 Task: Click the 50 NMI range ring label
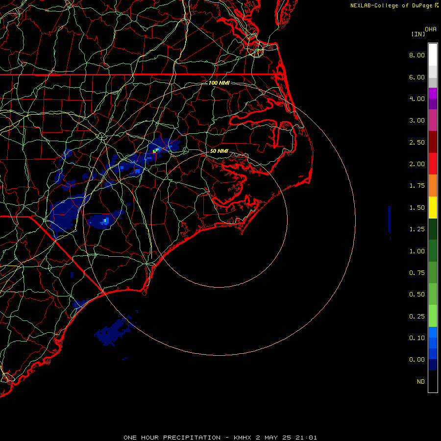coord(219,151)
